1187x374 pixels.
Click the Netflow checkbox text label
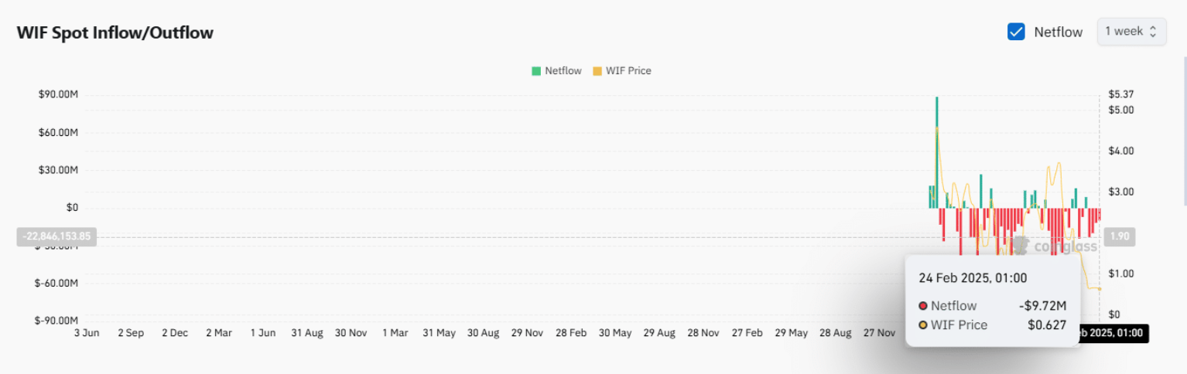pos(1058,32)
